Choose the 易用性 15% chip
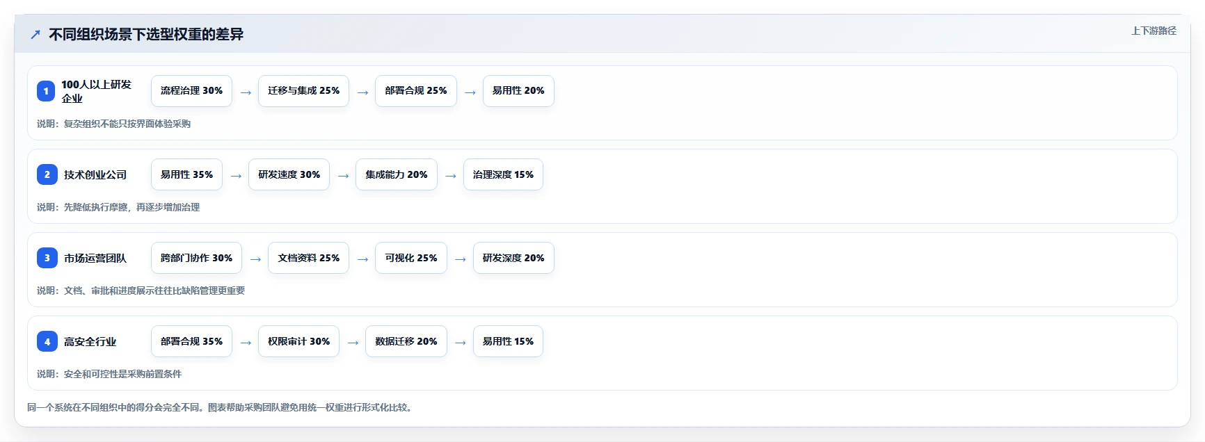This screenshot has height=442, width=1205. [508, 341]
